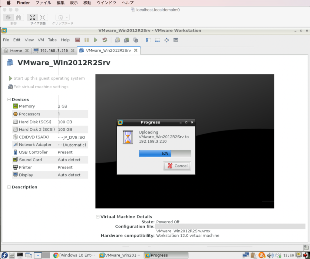Image resolution: width=310 pixels, height=259 pixels.
Task: Click the 12:39 clock in the tray
Action: coord(289,255)
